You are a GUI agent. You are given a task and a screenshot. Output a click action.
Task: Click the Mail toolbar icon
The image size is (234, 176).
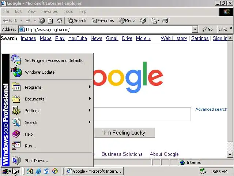[x=154, y=21]
